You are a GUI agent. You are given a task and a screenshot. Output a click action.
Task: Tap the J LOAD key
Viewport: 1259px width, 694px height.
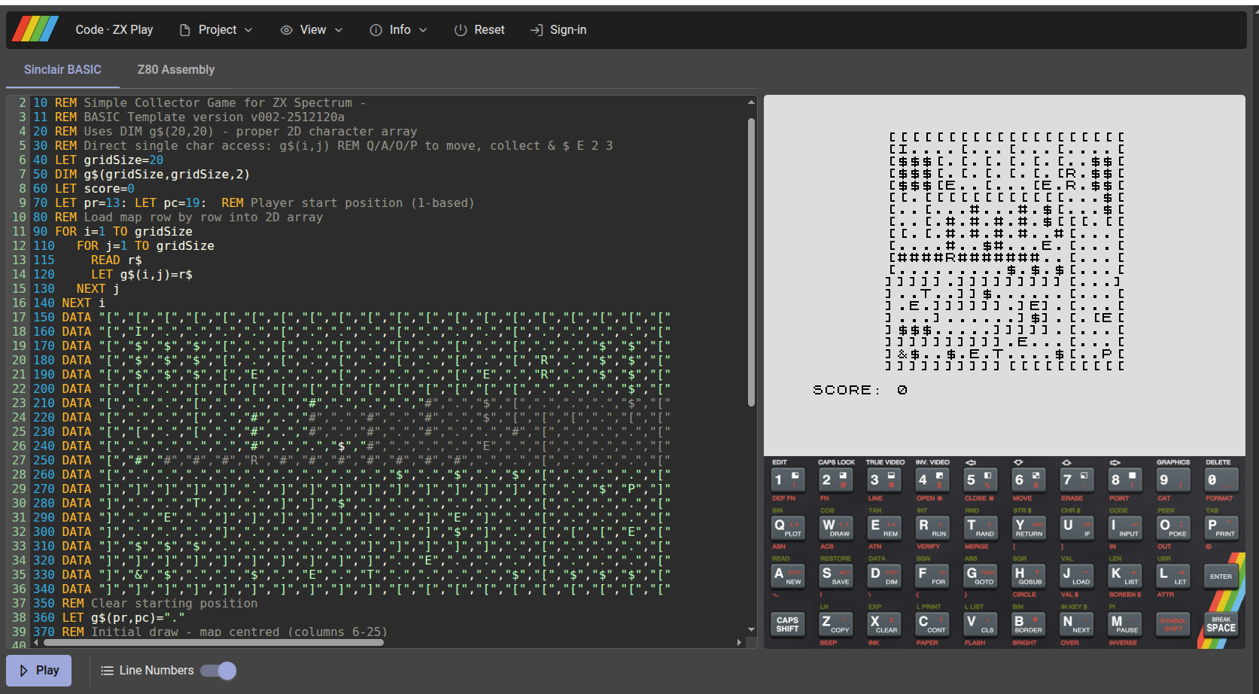(1077, 576)
